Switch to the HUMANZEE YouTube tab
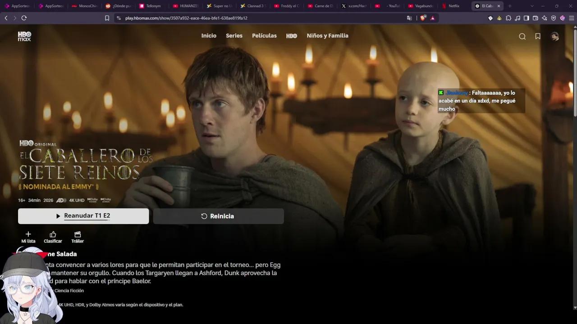The width and height of the screenshot is (577, 324). tap(187, 6)
